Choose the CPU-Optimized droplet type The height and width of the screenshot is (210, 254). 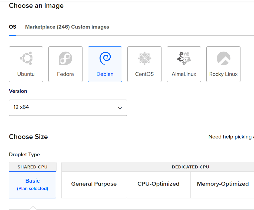point(158,184)
